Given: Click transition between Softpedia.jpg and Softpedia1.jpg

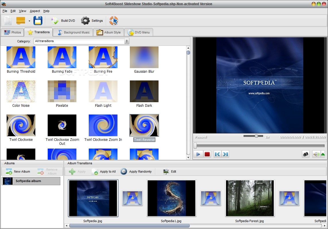Looking at the screenshot, I should point(132,198).
